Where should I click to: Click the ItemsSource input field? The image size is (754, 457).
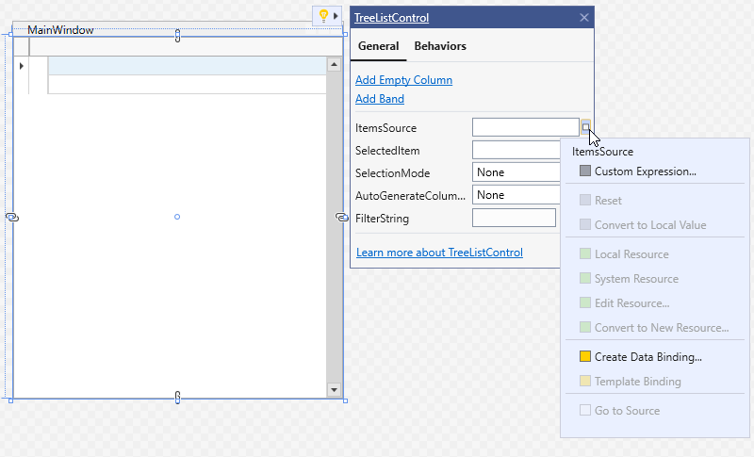pyautogui.click(x=526, y=127)
